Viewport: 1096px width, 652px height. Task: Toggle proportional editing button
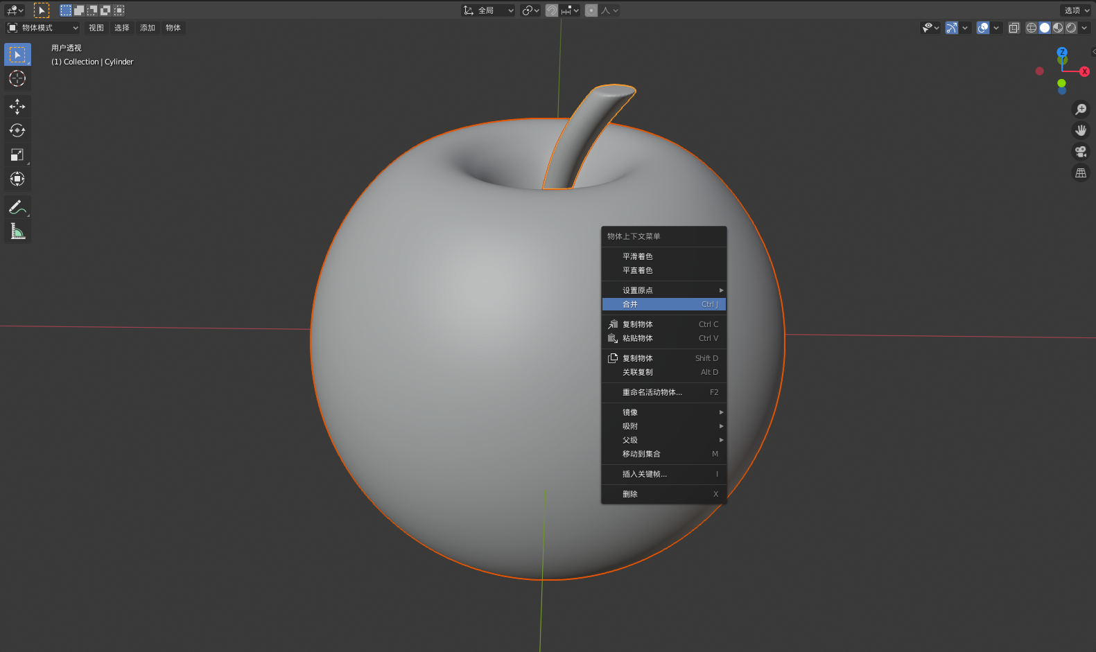point(591,10)
